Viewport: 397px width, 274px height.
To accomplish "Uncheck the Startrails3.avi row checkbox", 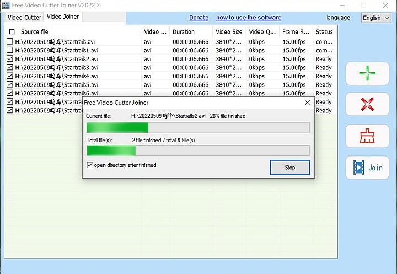I will coord(9,67).
